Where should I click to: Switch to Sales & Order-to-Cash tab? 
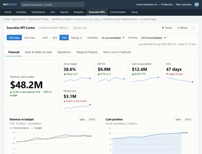(38, 52)
